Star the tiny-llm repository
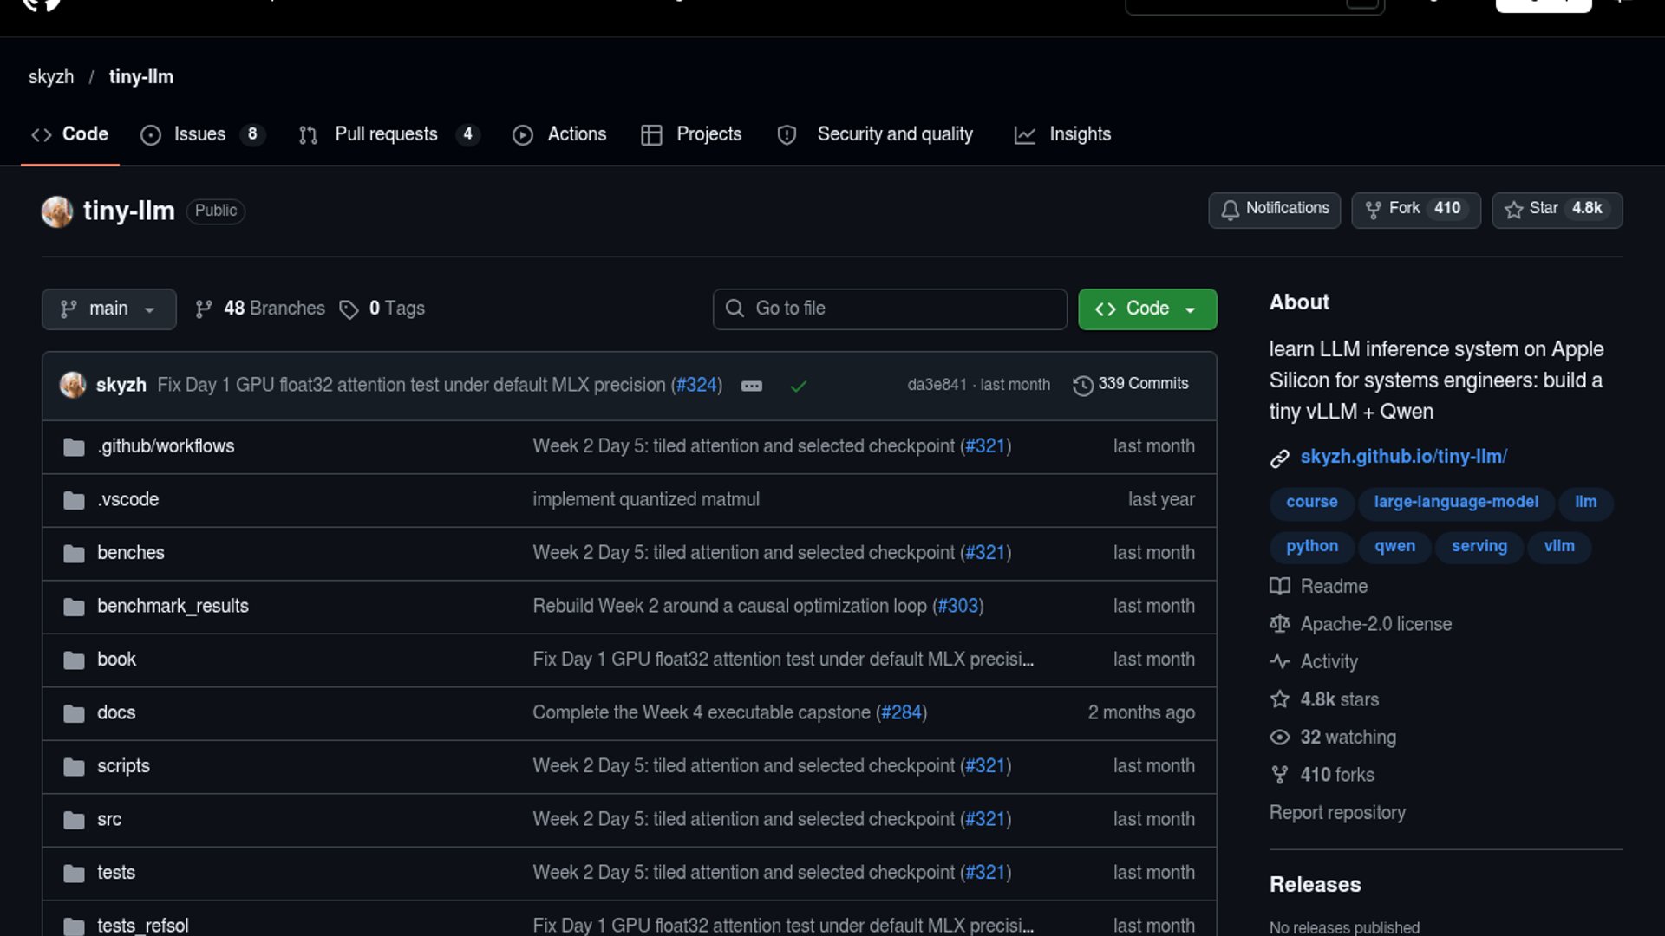Image resolution: width=1665 pixels, height=936 pixels. tap(1557, 210)
